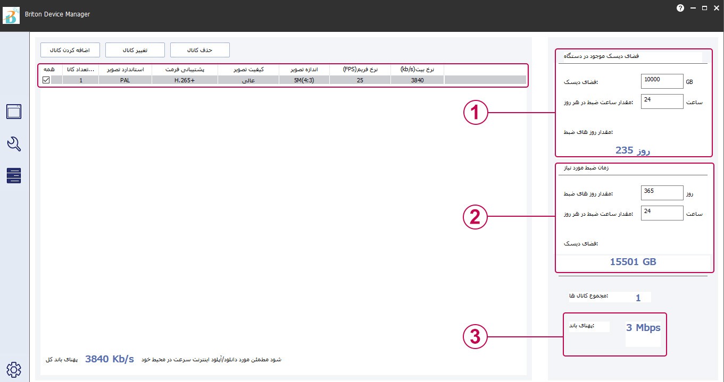Open the wrench tools icon in sidebar
The image size is (724, 382).
[x=14, y=143]
